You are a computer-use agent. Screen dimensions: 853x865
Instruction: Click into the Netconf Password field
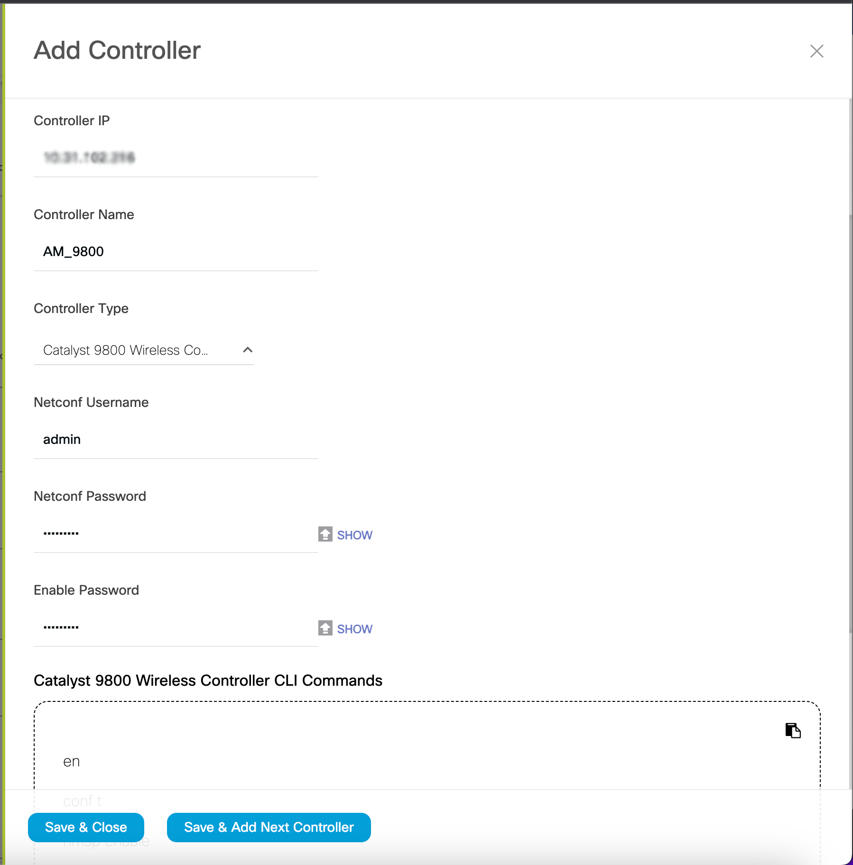coord(176,533)
